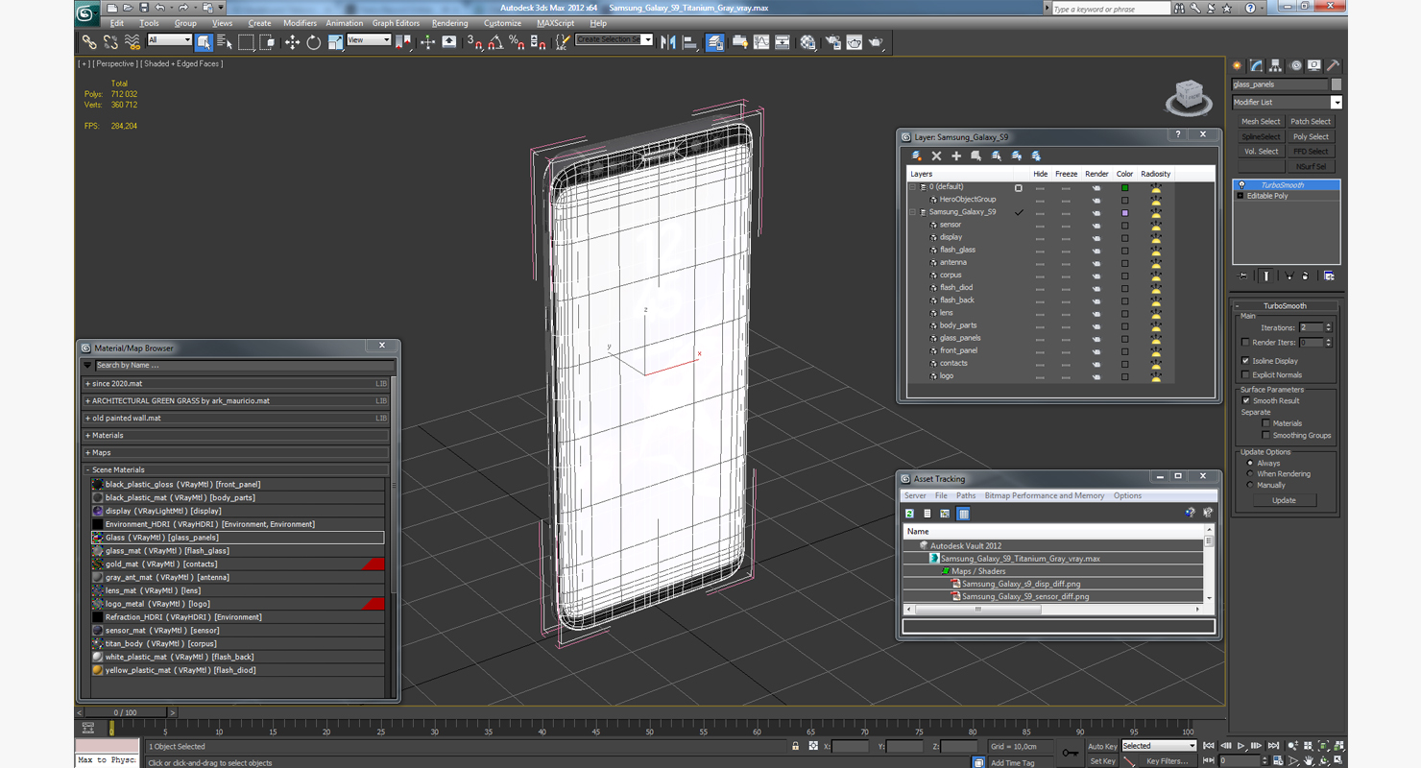Screen dimensions: 1421x768
Task: Open the Layer Manager toolbar icon
Action: (x=715, y=42)
